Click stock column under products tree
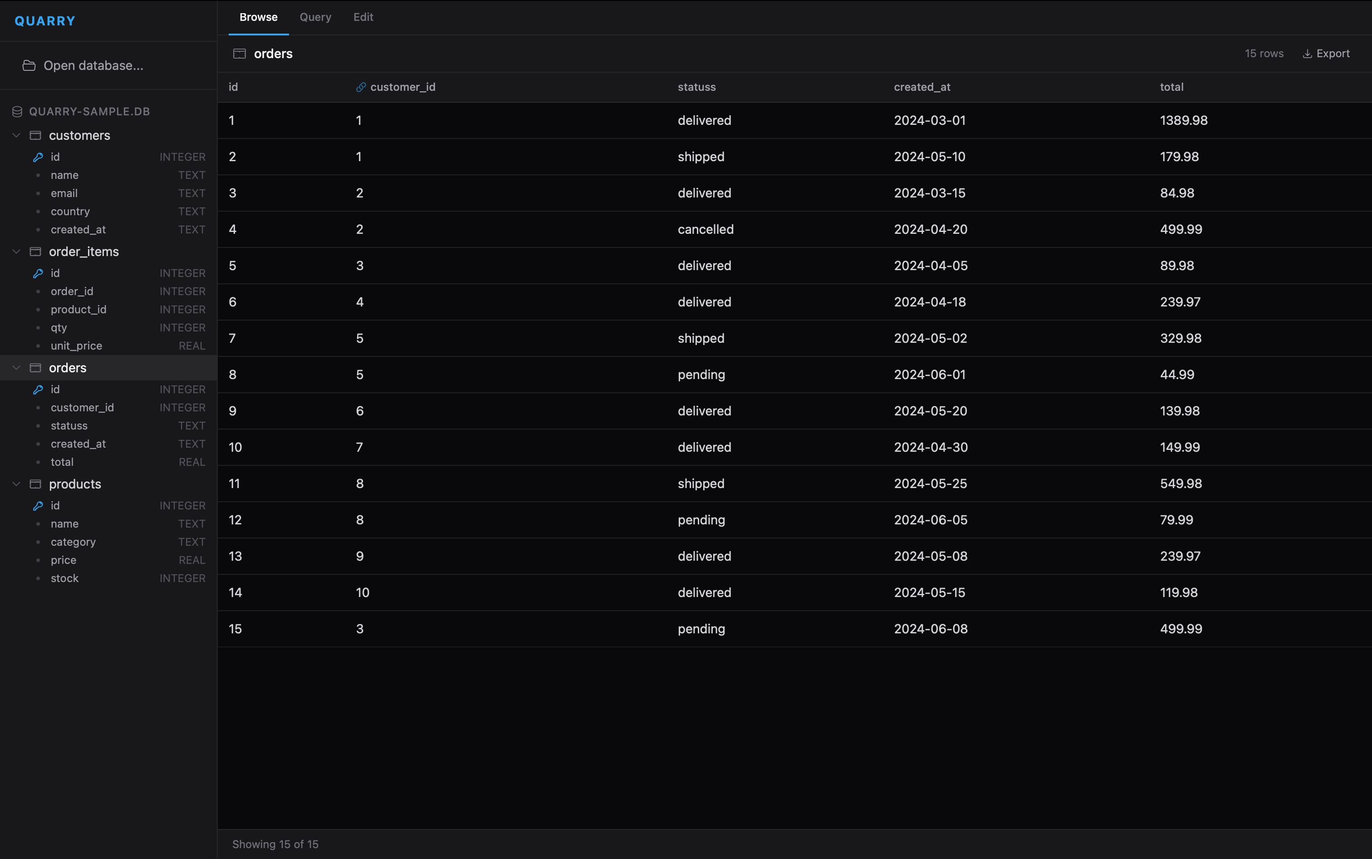Image resolution: width=1372 pixels, height=859 pixels. click(108, 578)
